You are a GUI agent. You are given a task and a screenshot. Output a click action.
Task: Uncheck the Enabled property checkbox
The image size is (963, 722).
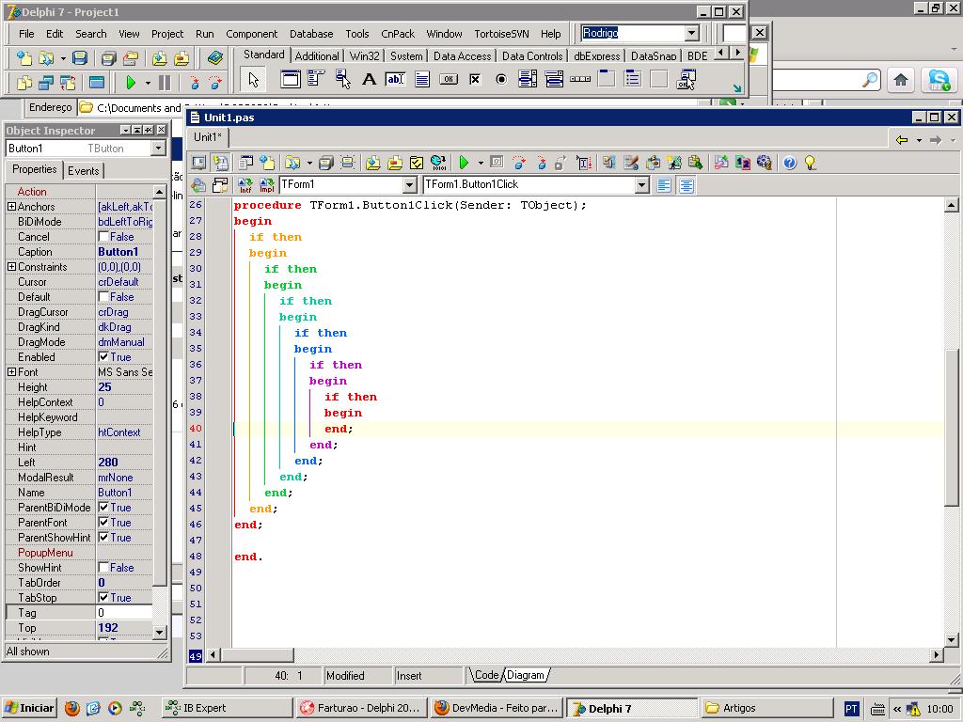click(x=104, y=357)
